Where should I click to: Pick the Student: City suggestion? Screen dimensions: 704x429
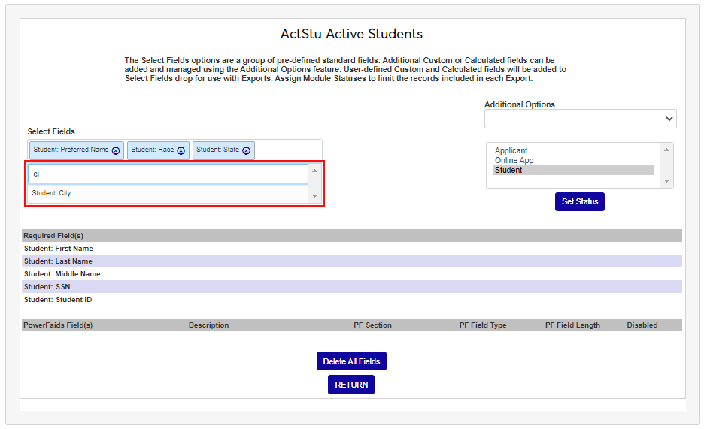52,193
